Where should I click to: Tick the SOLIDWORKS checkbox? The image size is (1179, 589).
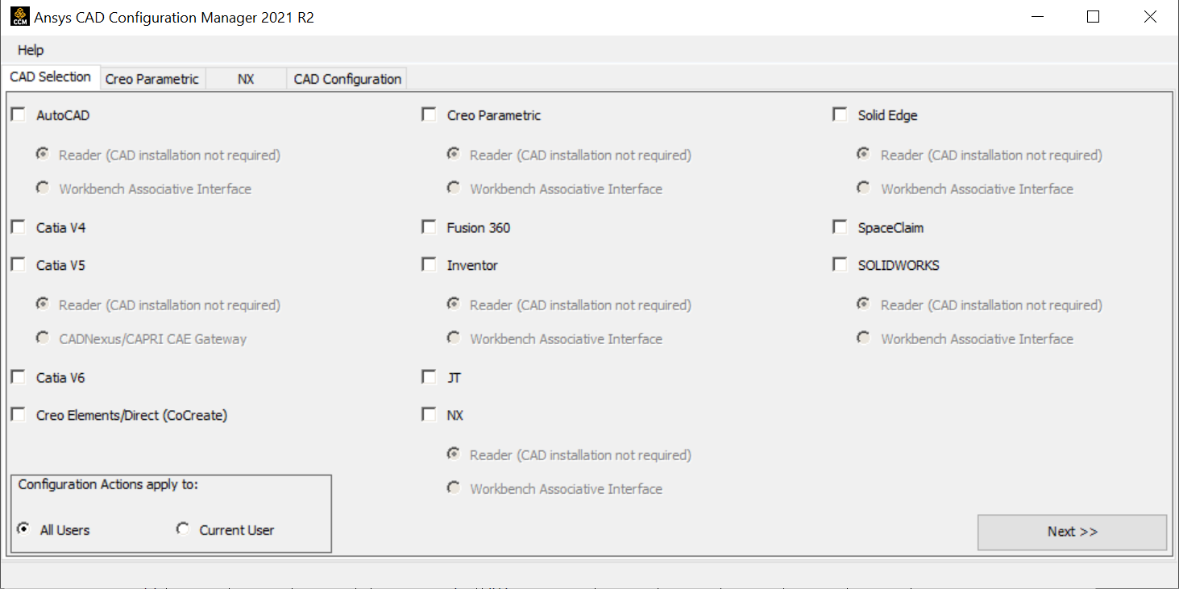point(840,265)
